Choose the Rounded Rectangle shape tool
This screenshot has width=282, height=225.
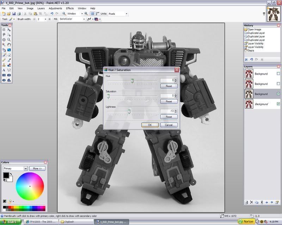coord(9,75)
